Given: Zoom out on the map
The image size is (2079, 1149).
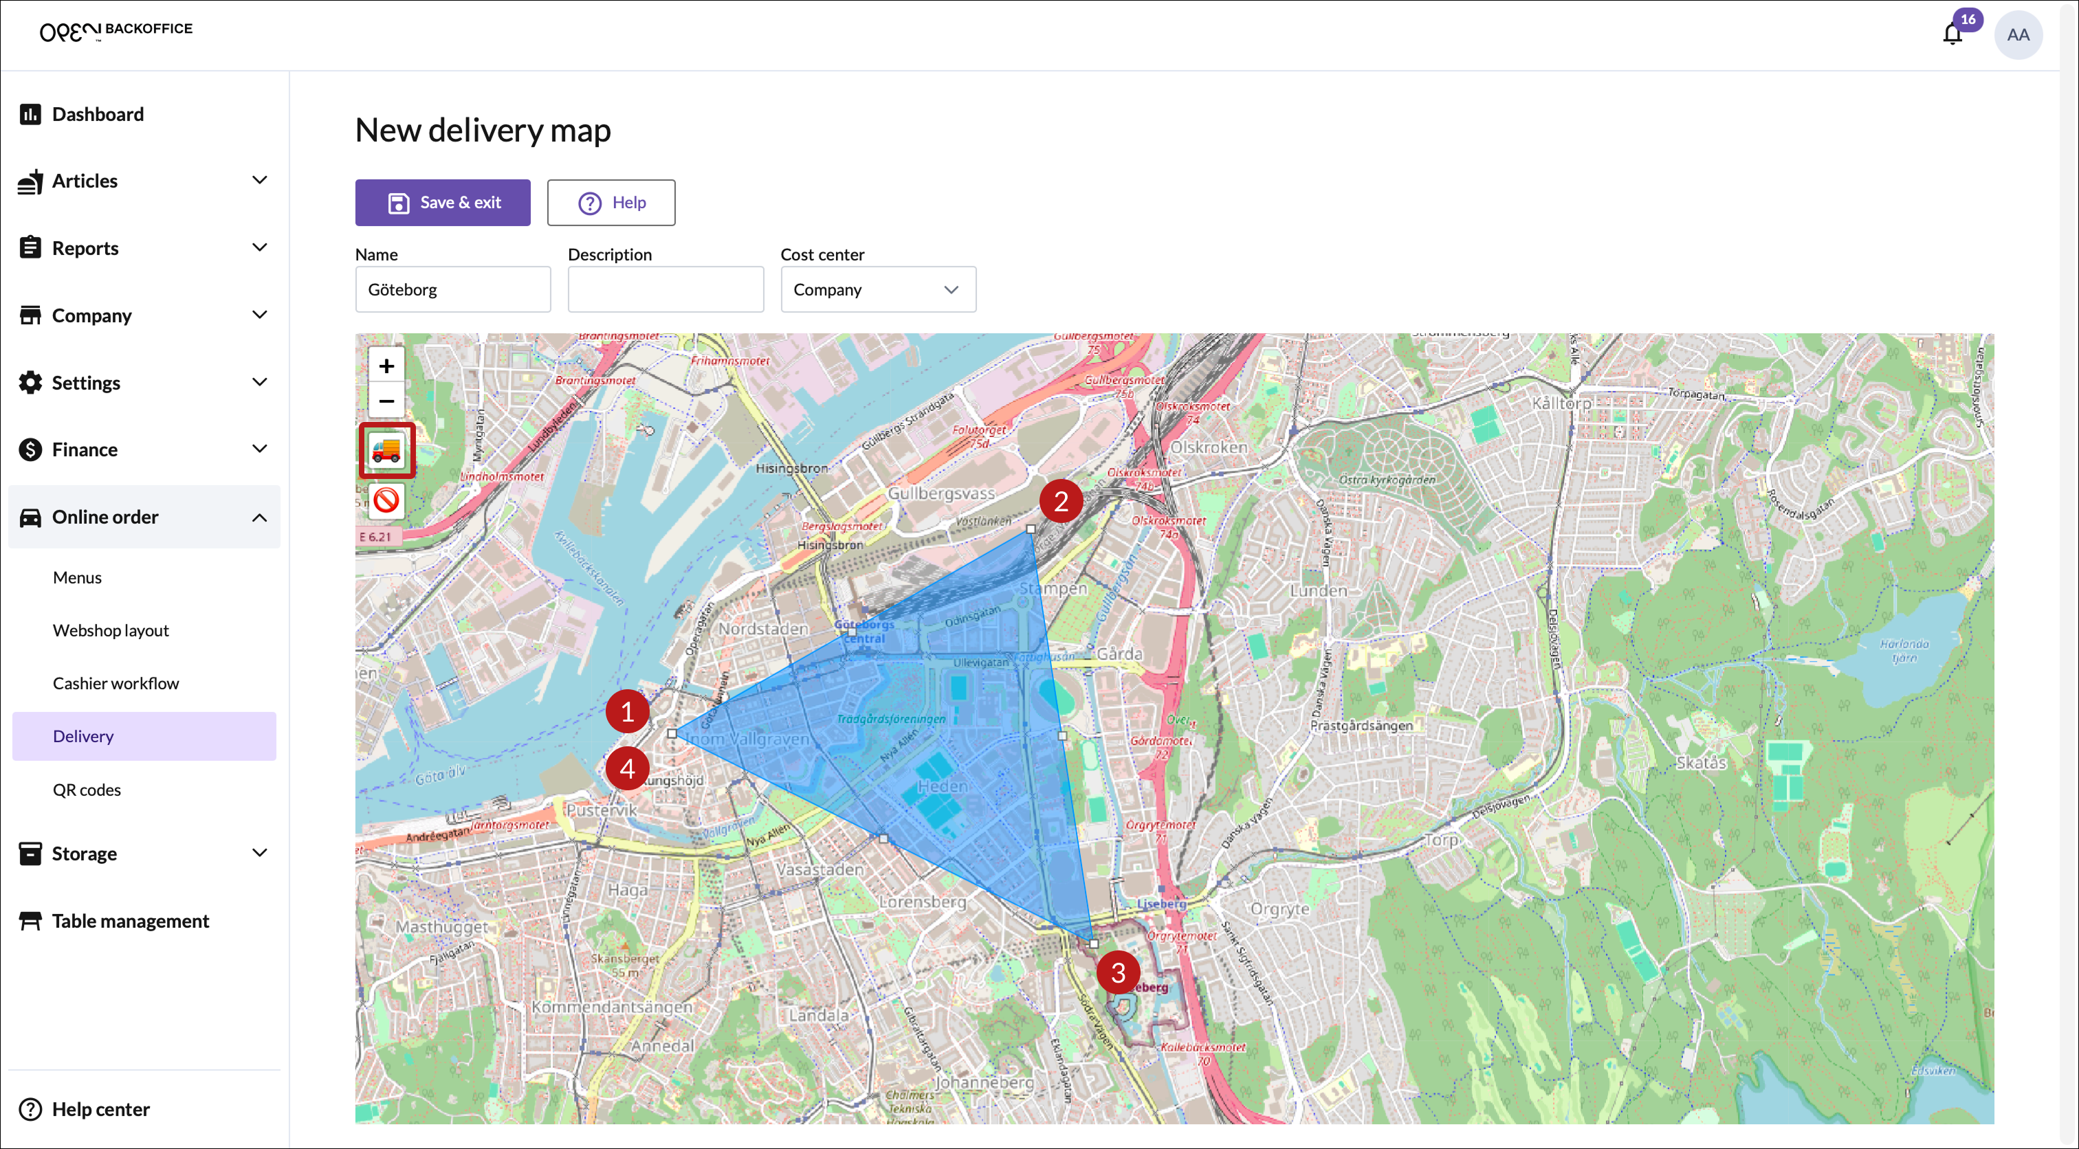Looking at the screenshot, I should point(386,401).
